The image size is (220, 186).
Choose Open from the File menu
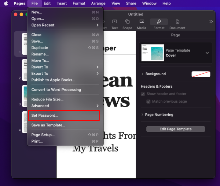click(x=65, y=19)
